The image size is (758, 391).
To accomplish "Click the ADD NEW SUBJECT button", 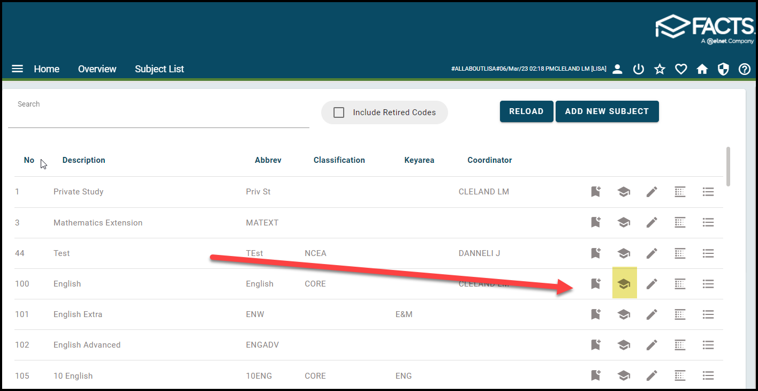I will [x=607, y=111].
